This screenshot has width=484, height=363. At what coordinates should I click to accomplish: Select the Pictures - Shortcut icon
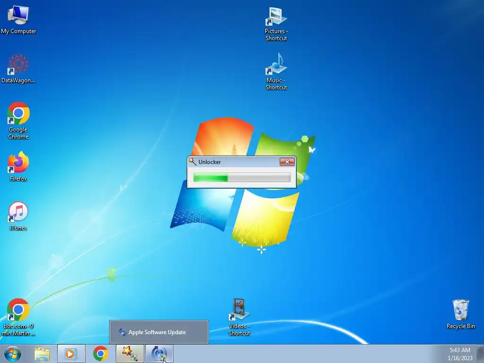coord(276,24)
